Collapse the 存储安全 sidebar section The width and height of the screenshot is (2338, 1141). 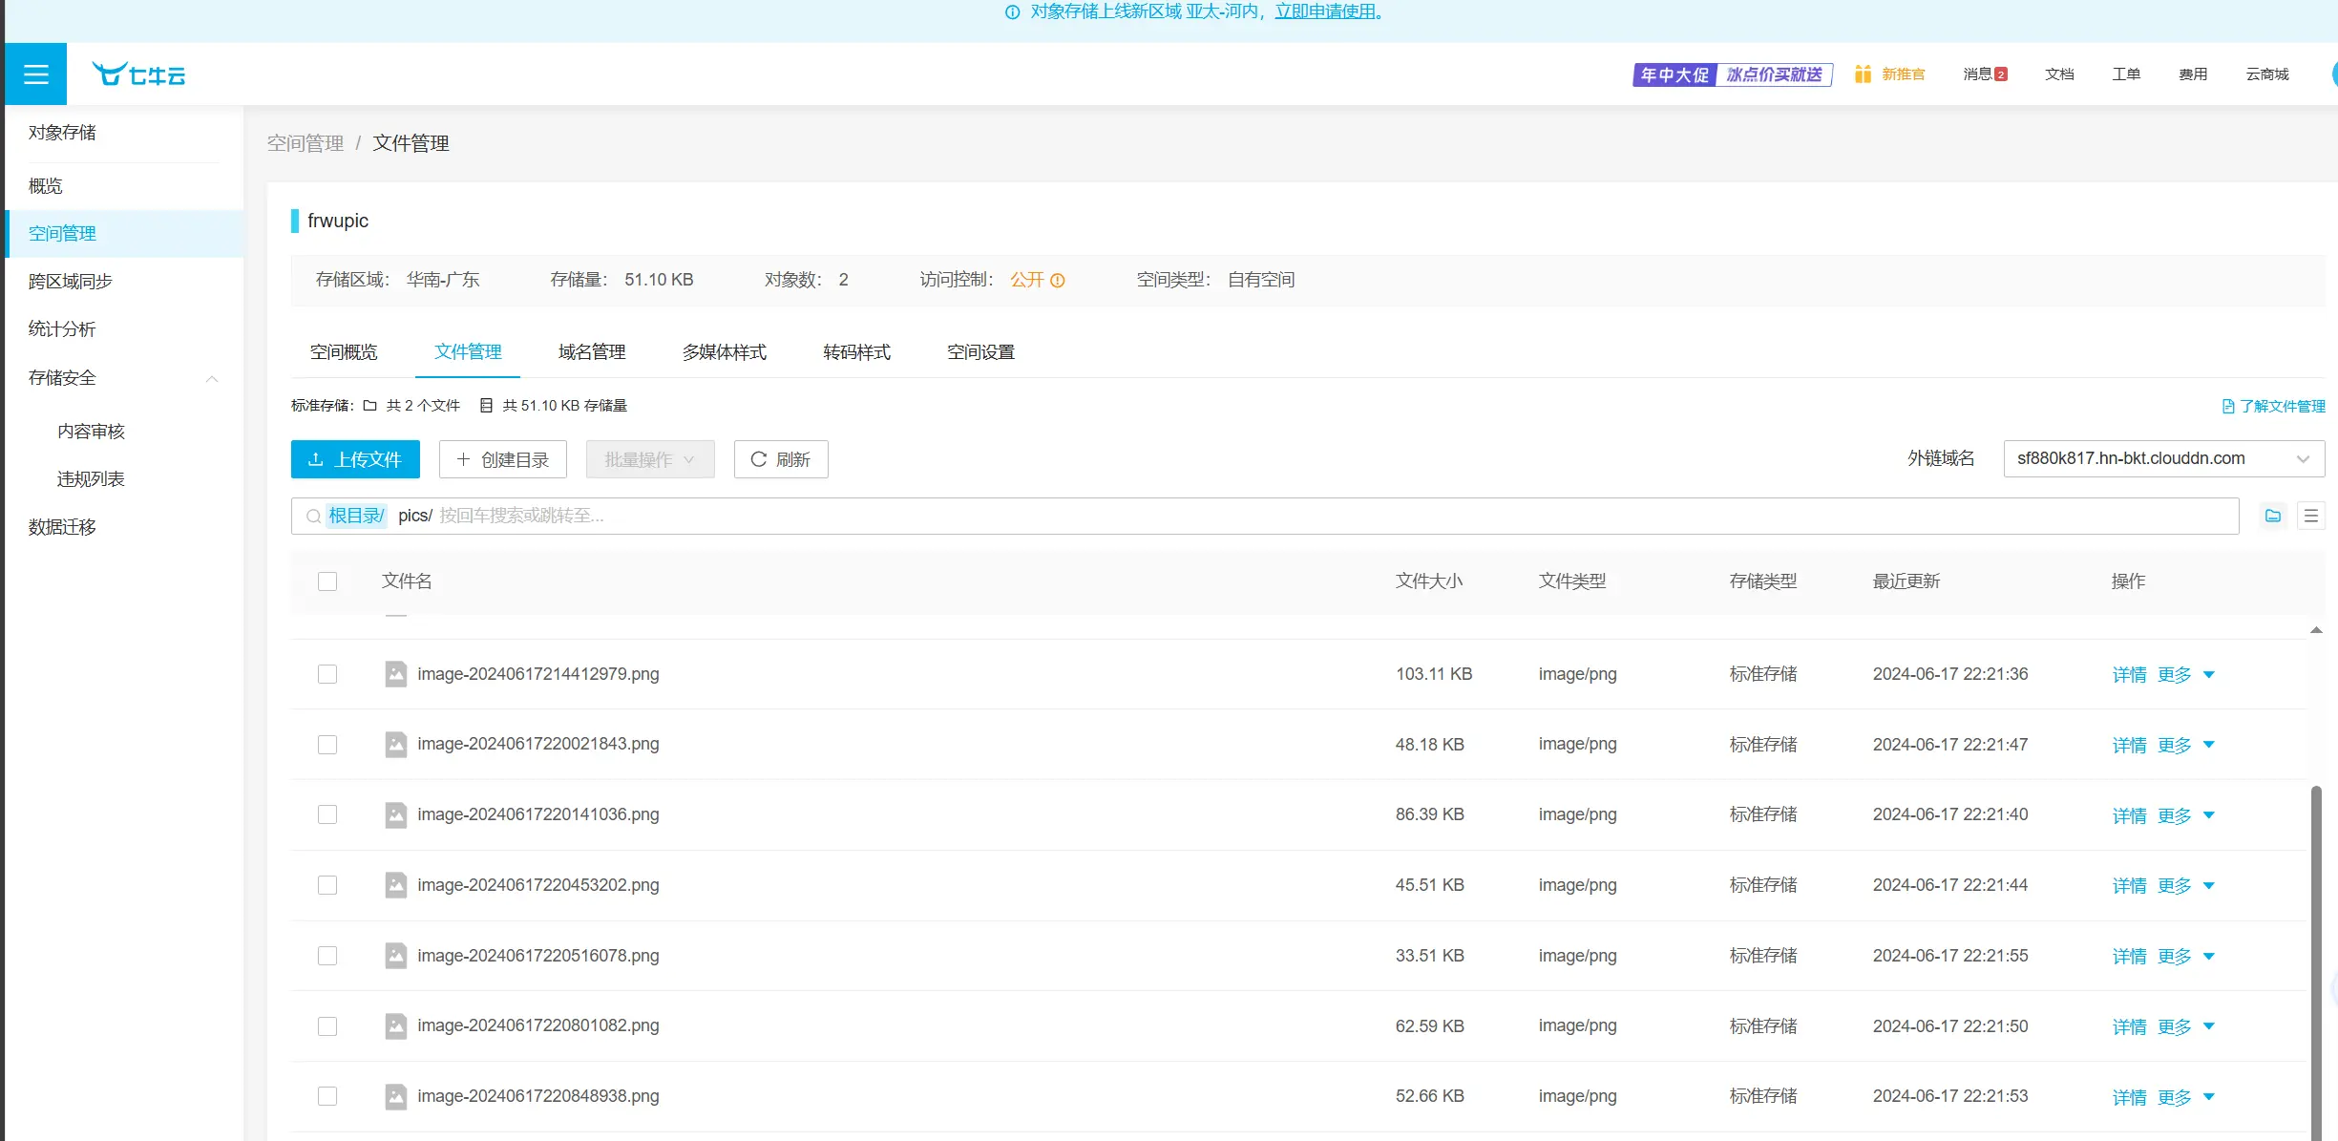212,378
